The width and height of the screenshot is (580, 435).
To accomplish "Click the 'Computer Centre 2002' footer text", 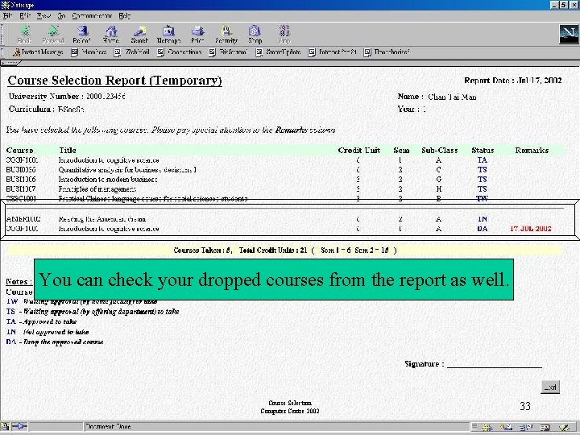I will pyautogui.click(x=290, y=411).
